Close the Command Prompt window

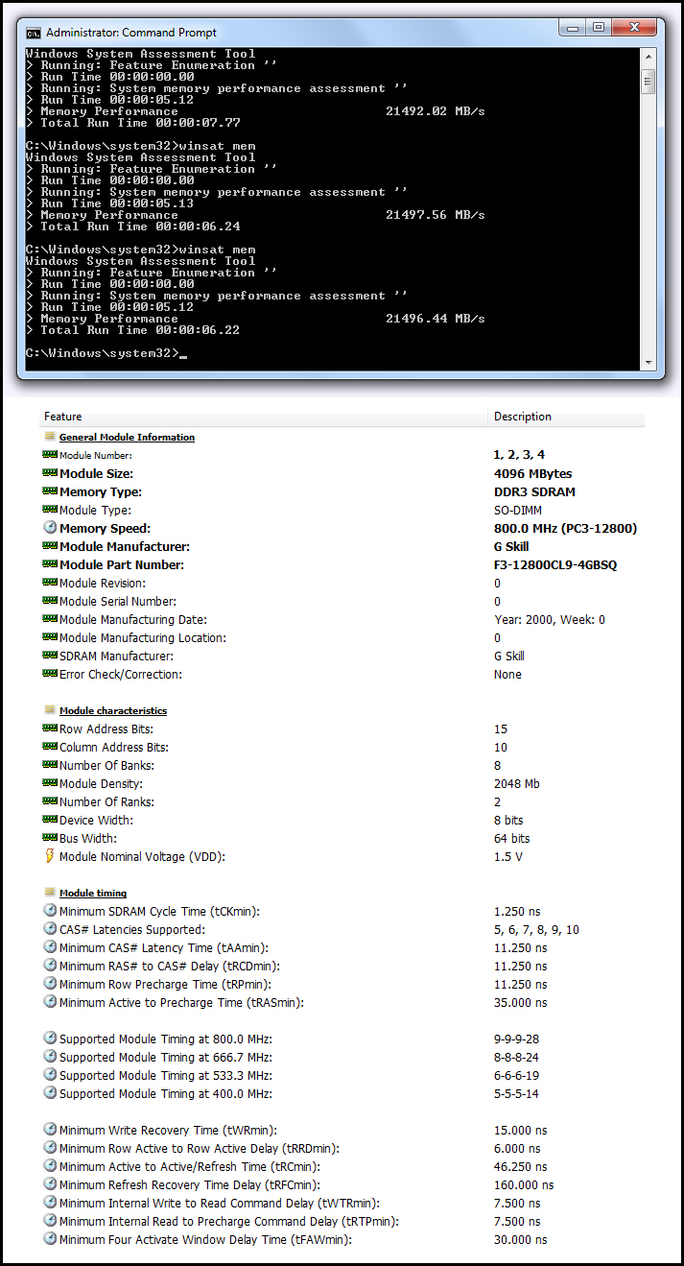pyautogui.click(x=634, y=27)
